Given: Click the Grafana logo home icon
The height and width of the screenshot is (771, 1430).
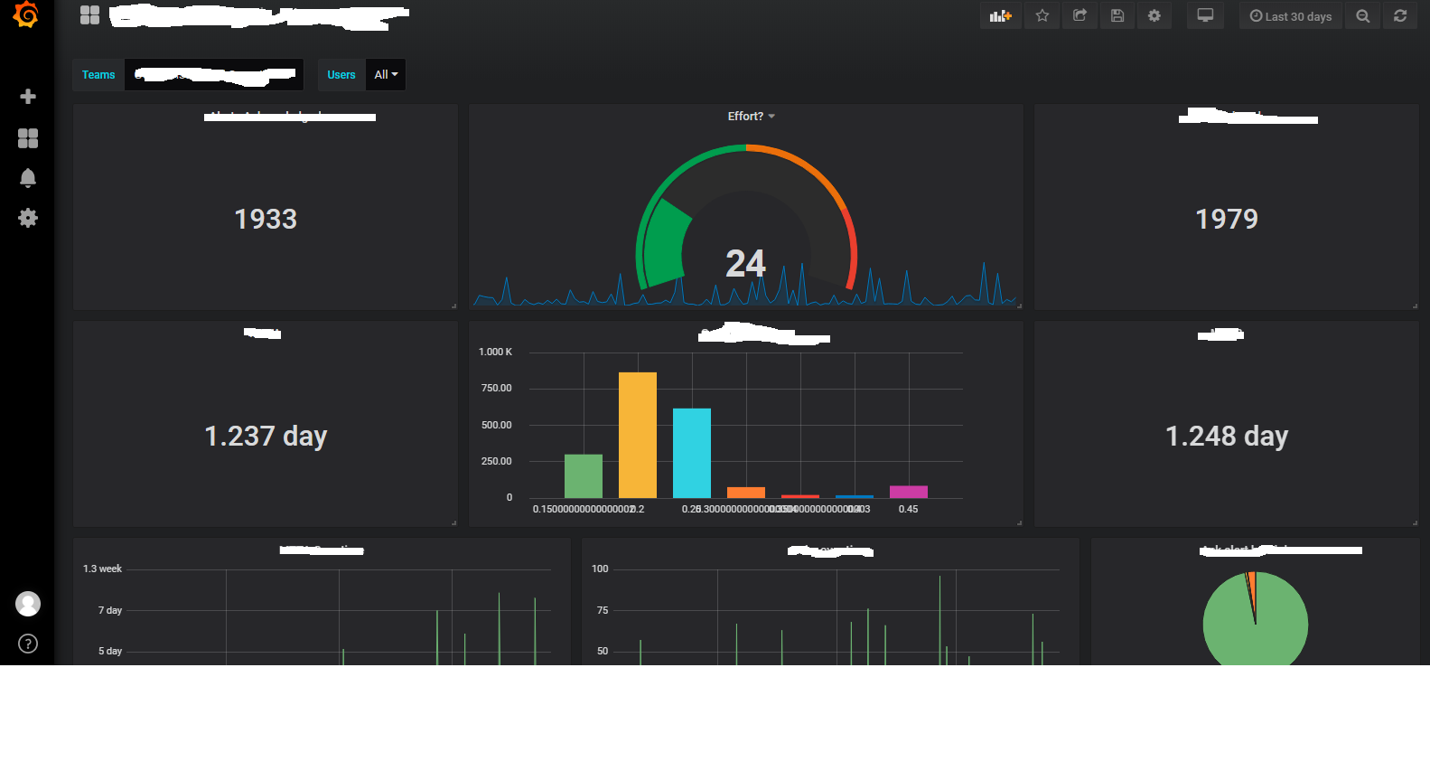Looking at the screenshot, I should [x=26, y=14].
